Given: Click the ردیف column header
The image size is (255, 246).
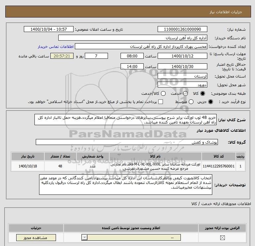Looking at the screenshot, I should (240, 156).
